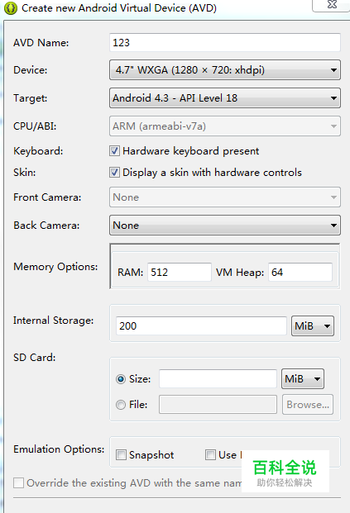Open the Target Android version dropdown

(225, 97)
